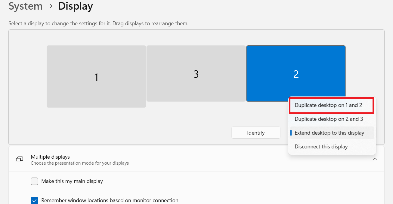Select display 3 in the arrangement
Image resolution: width=393 pixels, height=204 pixels.
point(196,74)
